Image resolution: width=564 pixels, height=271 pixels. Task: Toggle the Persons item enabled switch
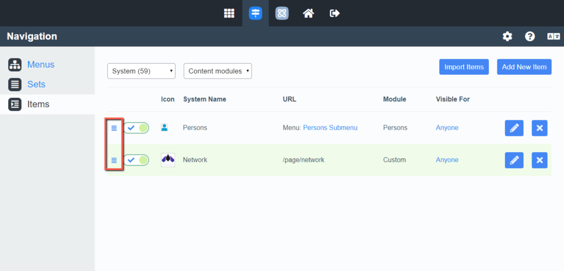click(136, 128)
